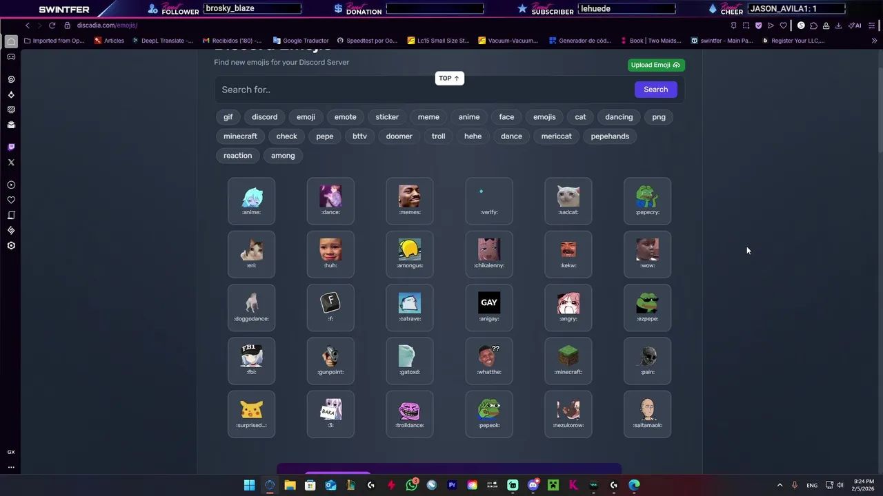Open the :ezpepe: emoji card
The height and width of the screenshot is (496, 883).
tap(647, 308)
